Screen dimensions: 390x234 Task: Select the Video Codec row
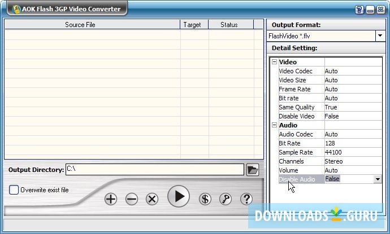pyautogui.click(x=330, y=71)
